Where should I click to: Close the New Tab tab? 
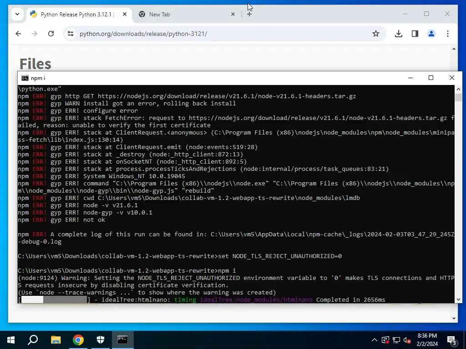233,14
